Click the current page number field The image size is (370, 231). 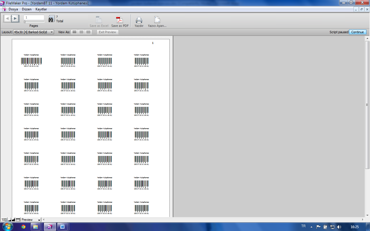pyautogui.click(x=34, y=17)
